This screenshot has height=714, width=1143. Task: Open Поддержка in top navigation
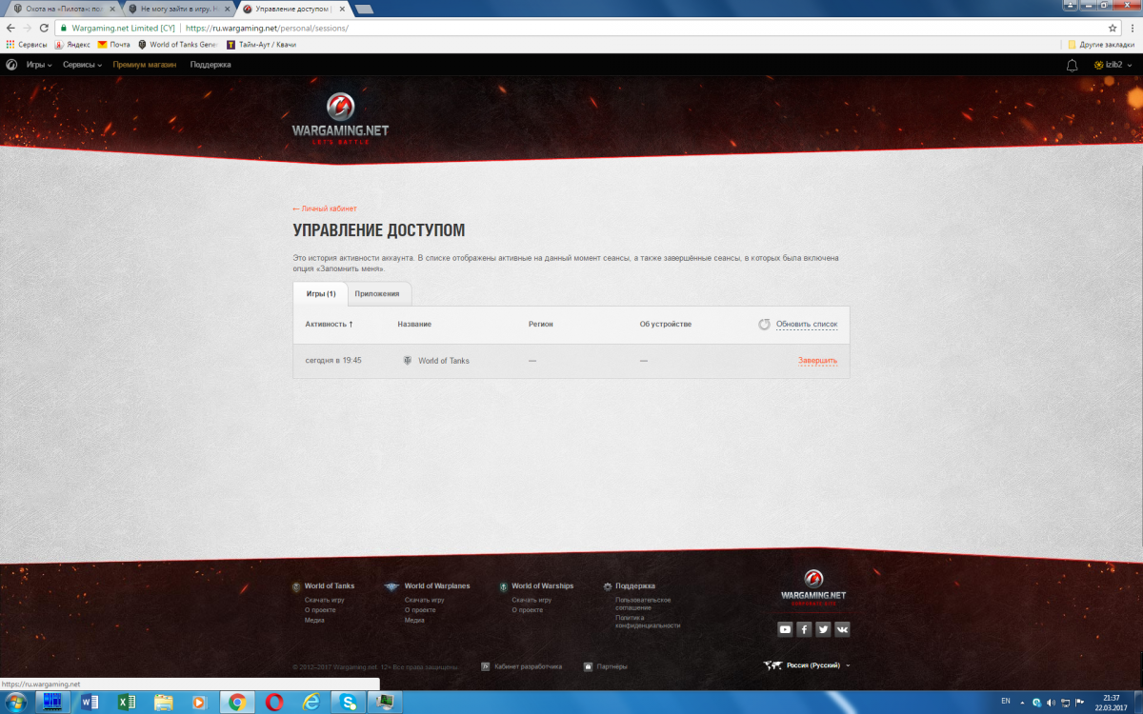[211, 65]
